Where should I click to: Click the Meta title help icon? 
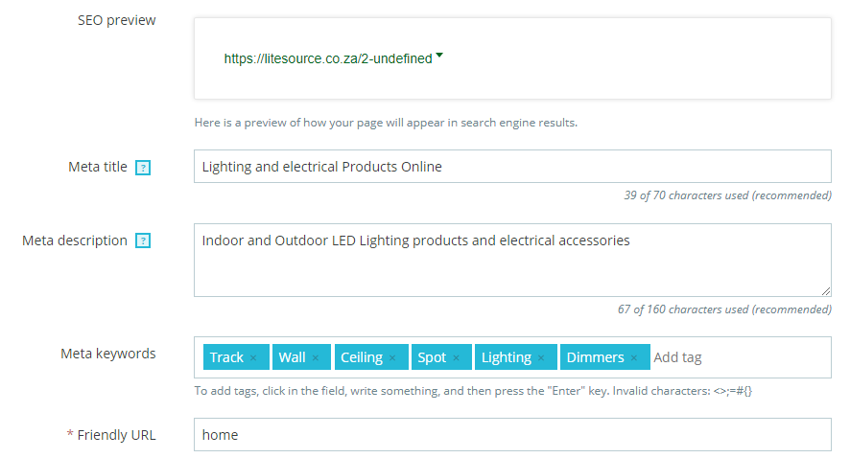tap(143, 168)
